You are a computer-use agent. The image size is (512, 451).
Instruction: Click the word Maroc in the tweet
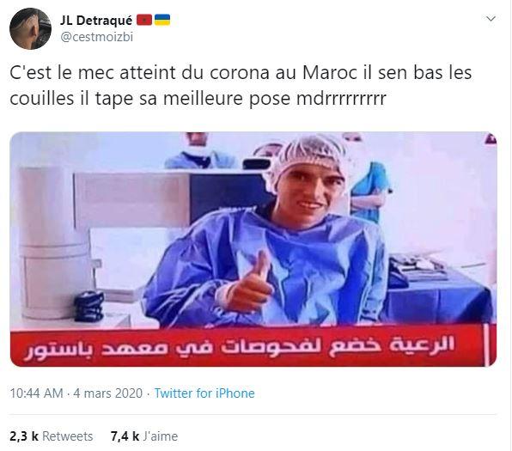pyautogui.click(x=330, y=72)
